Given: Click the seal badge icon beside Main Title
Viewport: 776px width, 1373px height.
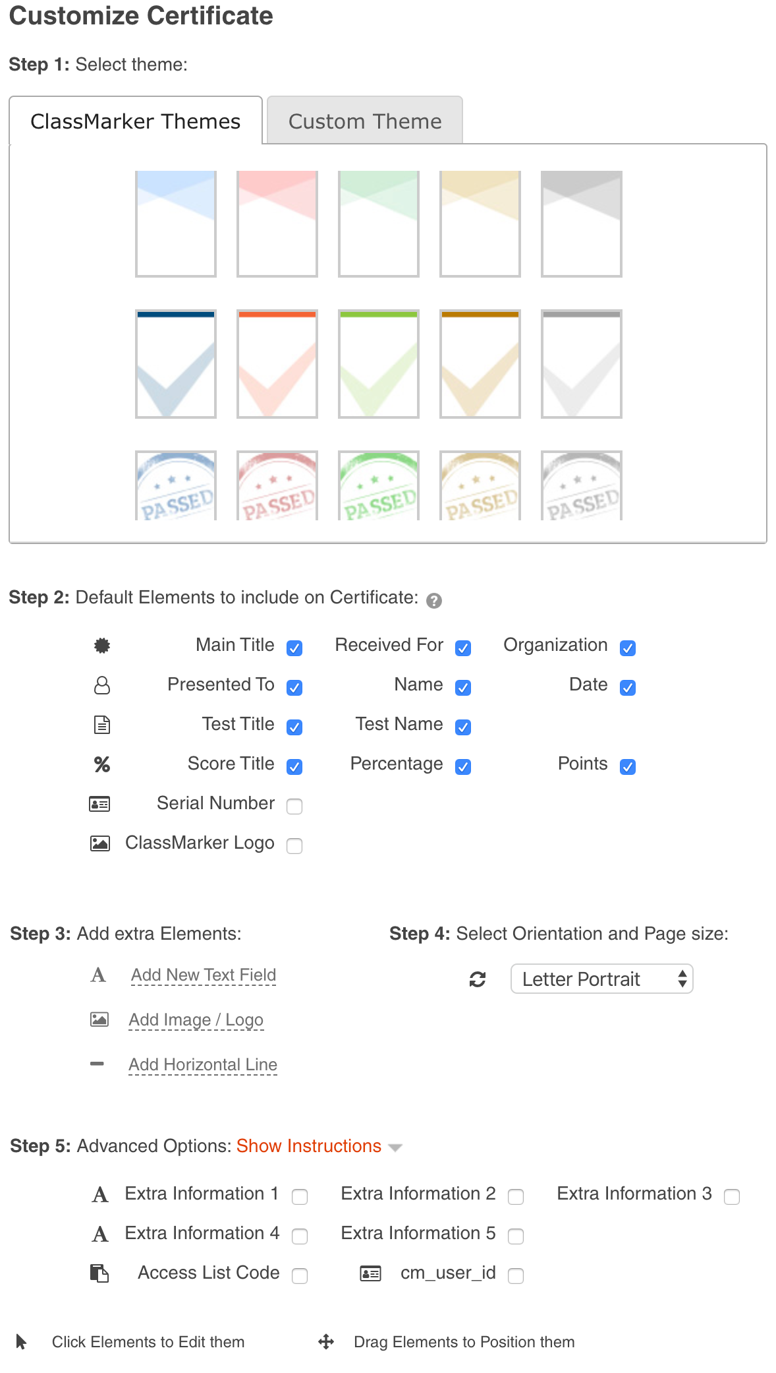Looking at the screenshot, I should point(101,646).
